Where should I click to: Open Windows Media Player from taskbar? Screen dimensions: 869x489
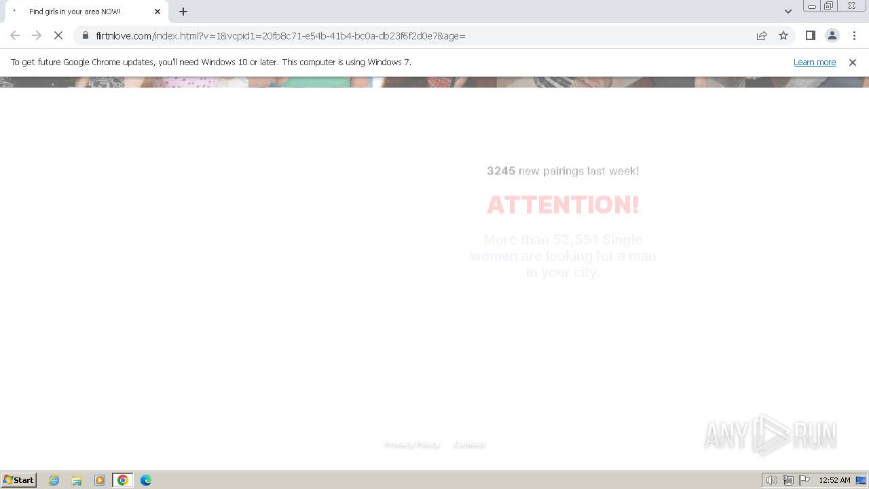tap(100, 480)
